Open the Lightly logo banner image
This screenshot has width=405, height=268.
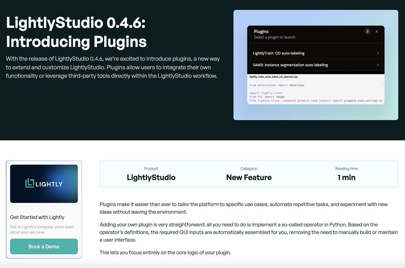(44, 184)
